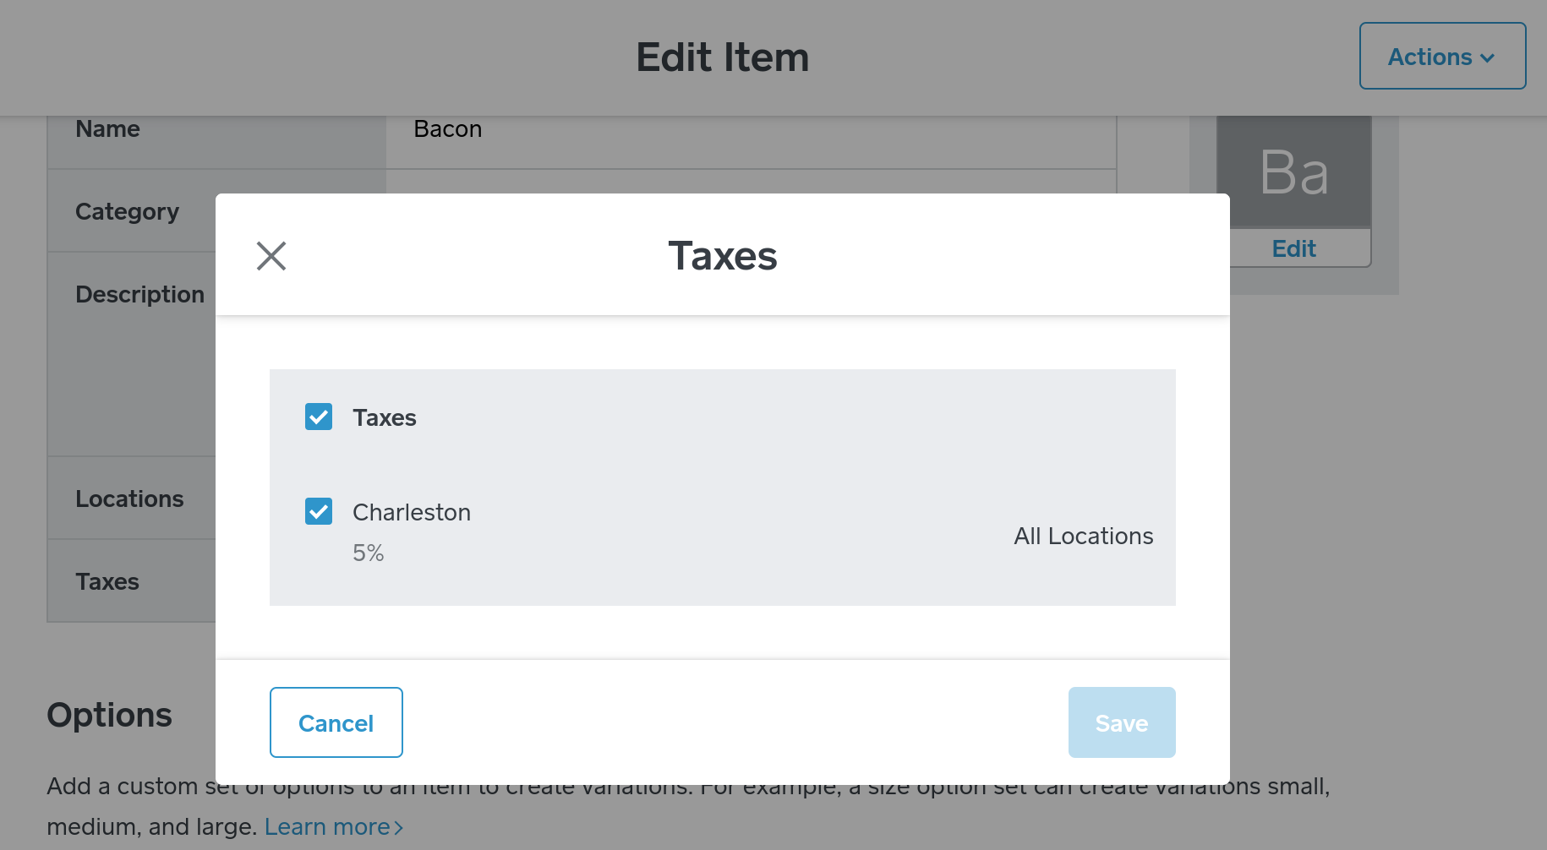Click the Ba item image thumbnail
The width and height of the screenshot is (1547, 850).
click(1293, 172)
